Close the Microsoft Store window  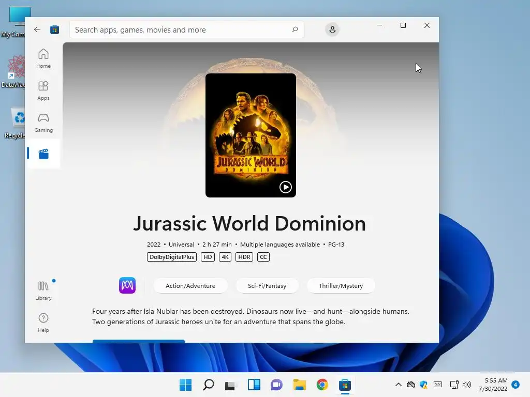tap(427, 25)
